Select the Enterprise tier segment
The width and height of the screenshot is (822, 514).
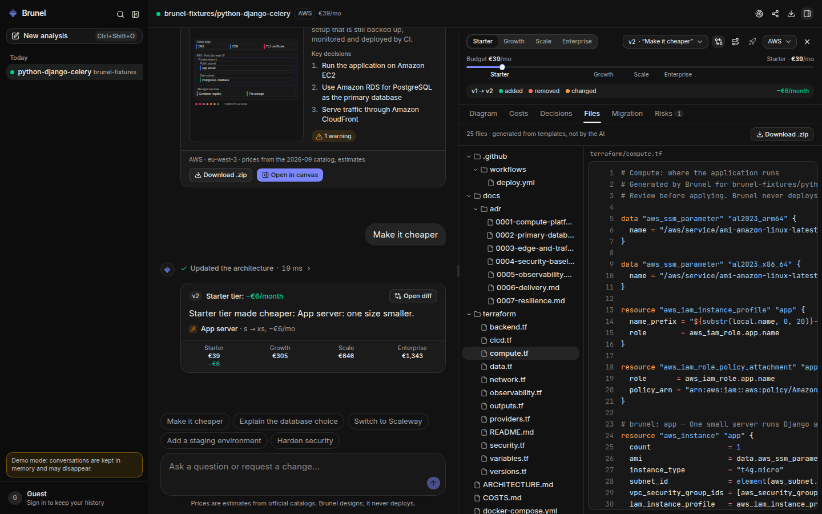577,42
